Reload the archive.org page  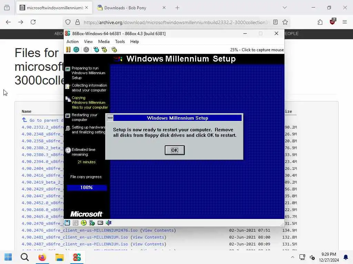click(33, 22)
